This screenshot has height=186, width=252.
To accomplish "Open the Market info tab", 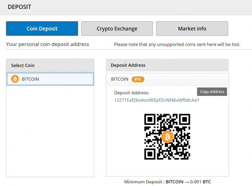I will 192,28.
